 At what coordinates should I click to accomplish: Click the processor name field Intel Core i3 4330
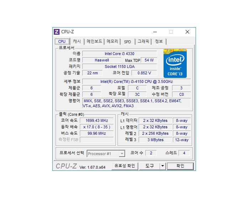(x=120, y=54)
